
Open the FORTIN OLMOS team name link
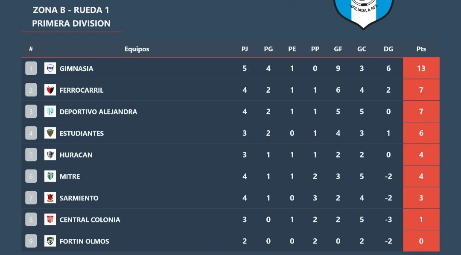pos(84,241)
